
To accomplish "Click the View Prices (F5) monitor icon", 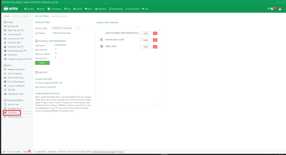I will pos(5,34).
